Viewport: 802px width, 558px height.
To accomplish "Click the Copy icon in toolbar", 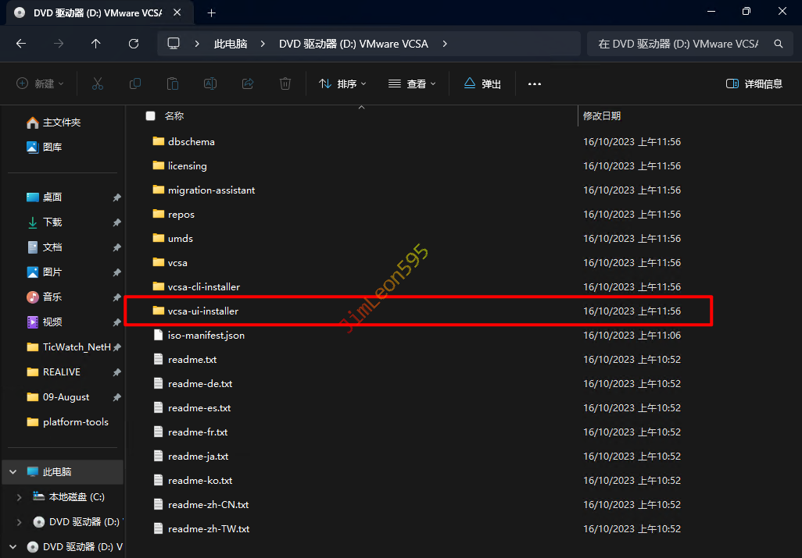I will coord(135,84).
